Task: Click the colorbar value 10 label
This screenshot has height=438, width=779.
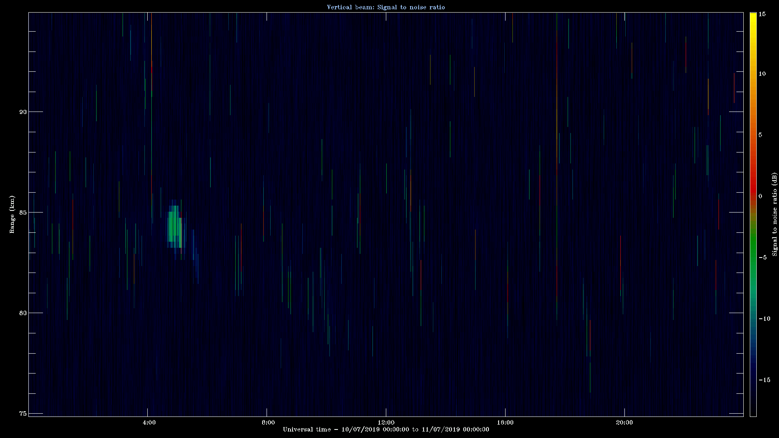Action: tap(762, 74)
